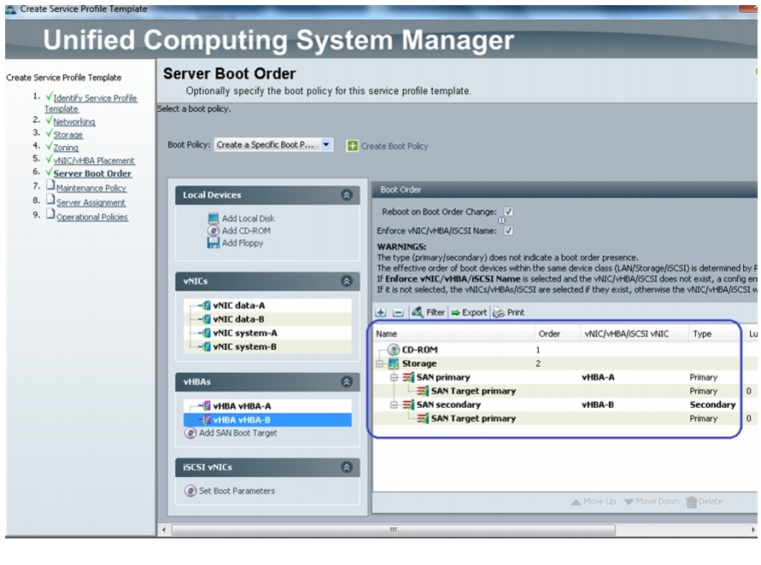Collapse the vHBAs panel
Viewport: 761px width, 565px height.
(x=347, y=382)
